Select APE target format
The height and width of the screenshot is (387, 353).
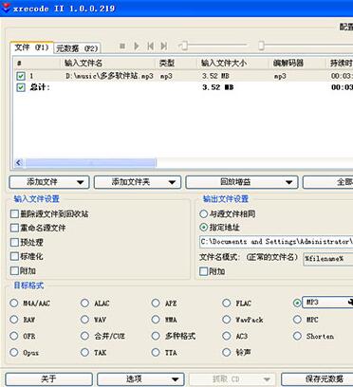tap(156, 303)
